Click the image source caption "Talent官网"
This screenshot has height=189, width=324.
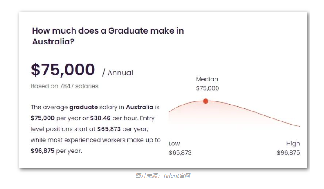(177, 176)
